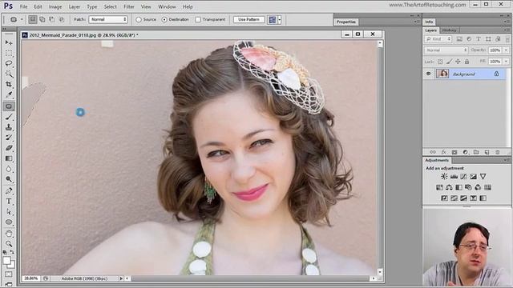Toggle Lock transparent pixels

click(x=440, y=62)
